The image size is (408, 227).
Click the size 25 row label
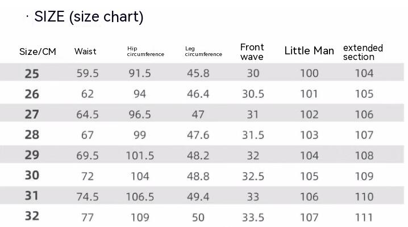coord(32,73)
